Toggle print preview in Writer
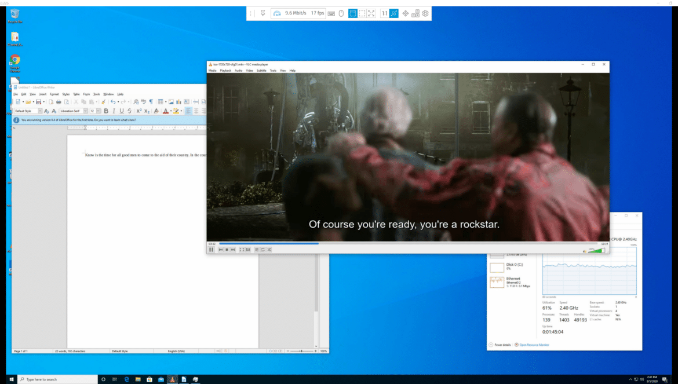Viewport: 678px width, 384px height. tap(67, 102)
